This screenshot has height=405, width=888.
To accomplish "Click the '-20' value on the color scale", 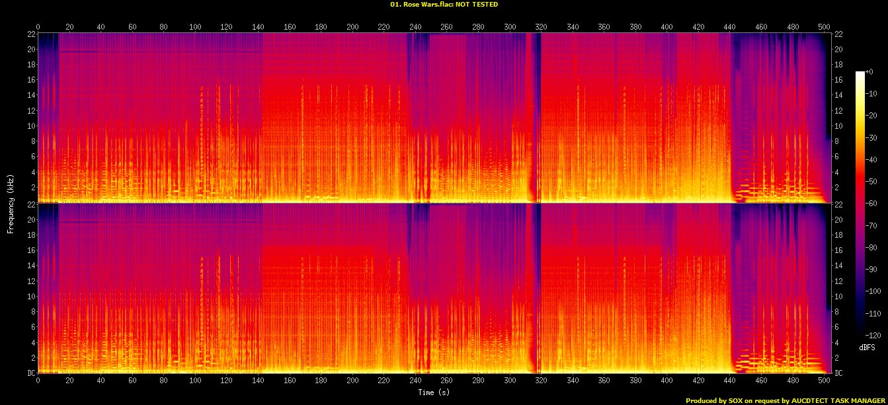I will click(x=870, y=116).
